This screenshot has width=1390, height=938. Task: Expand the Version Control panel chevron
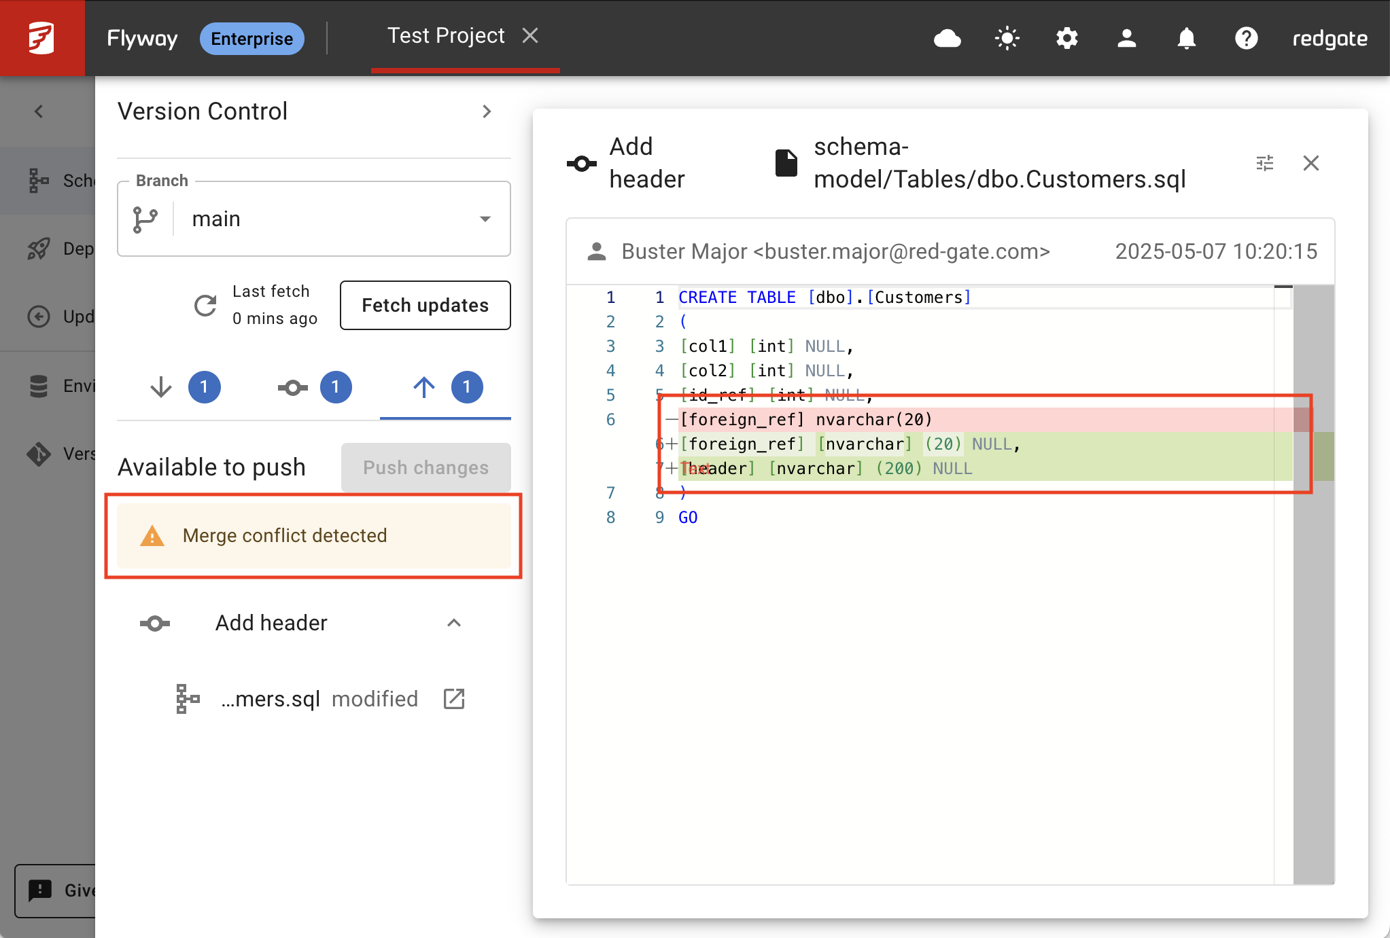487,111
